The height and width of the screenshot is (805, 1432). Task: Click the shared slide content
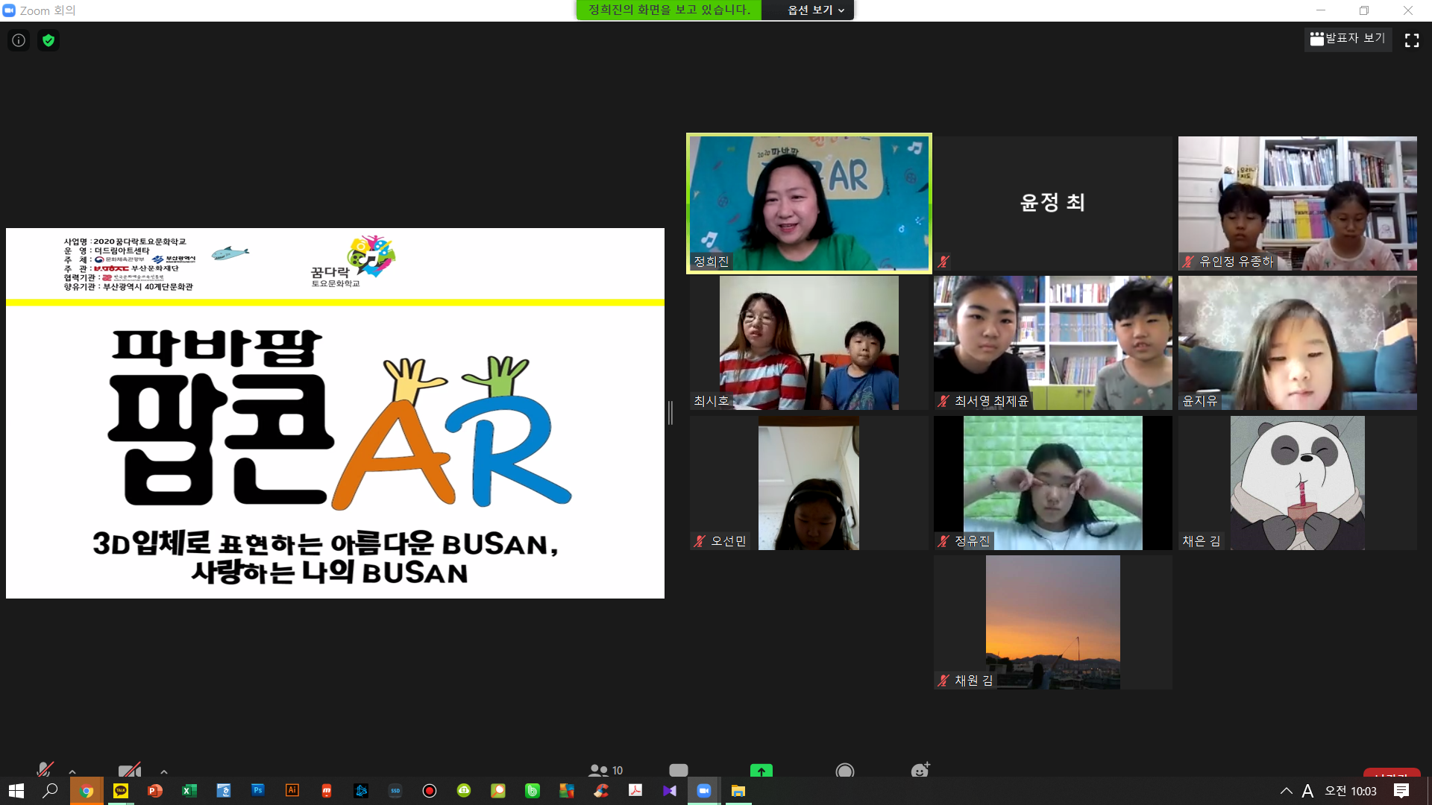(x=335, y=413)
